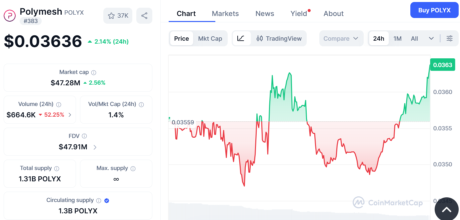Click the $47.28M market cap value

65,83
